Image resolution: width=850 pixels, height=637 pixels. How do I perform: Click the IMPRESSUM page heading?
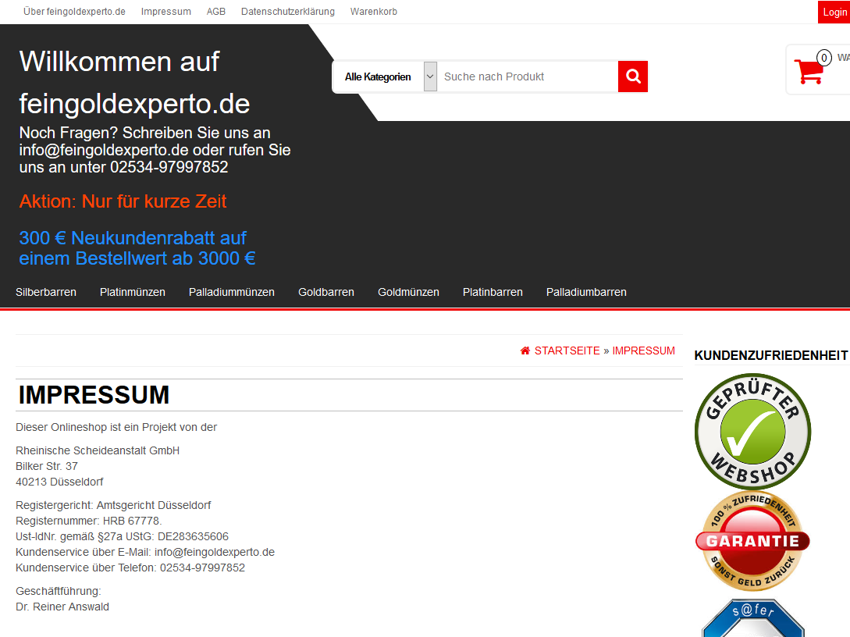(94, 395)
